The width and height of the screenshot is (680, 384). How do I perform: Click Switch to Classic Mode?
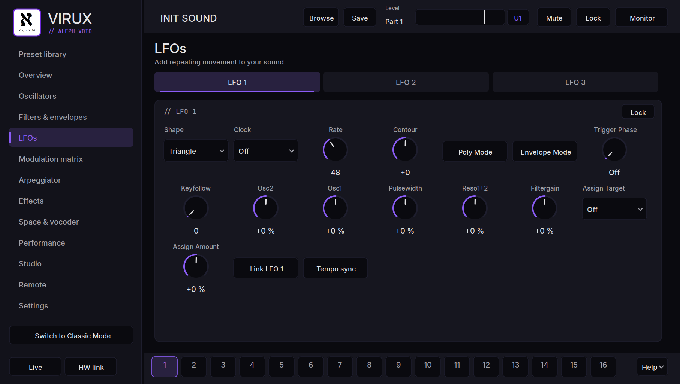71,335
